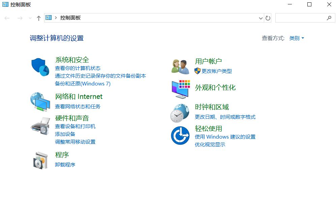This screenshot has height=220, width=336.
Task: Open 程序 category heading
Action: click(x=62, y=155)
